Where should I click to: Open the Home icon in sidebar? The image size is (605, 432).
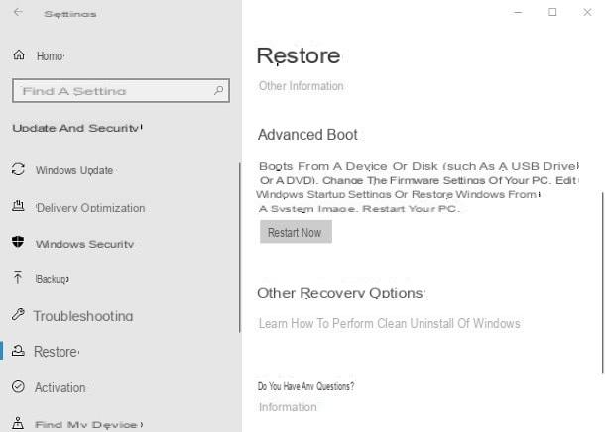click(x=19, y=55)
